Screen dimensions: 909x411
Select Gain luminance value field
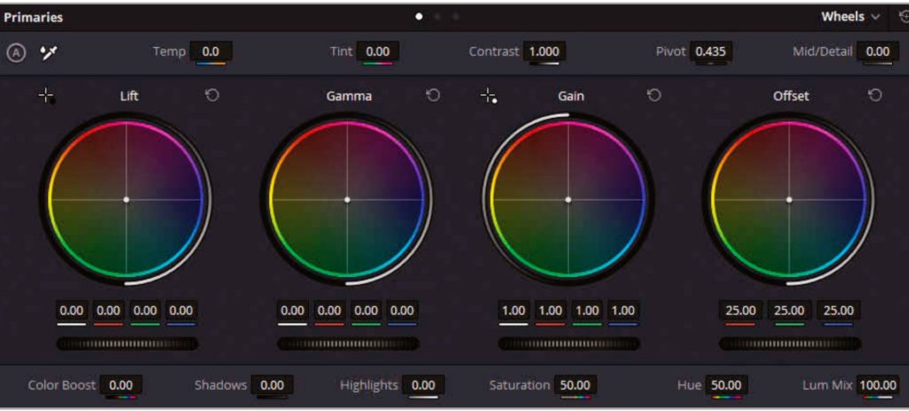514,311
